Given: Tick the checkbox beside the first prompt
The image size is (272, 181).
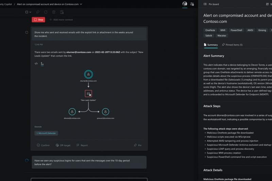Looking at the screenshot, I should tap(27, 32).
